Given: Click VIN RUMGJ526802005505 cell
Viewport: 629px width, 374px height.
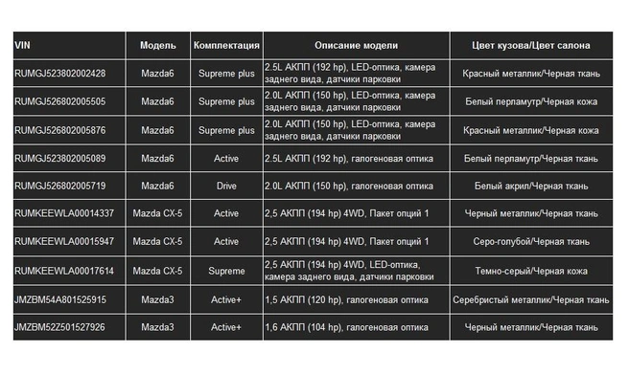Looking at the screenshot, I should (x=69, y=101).
